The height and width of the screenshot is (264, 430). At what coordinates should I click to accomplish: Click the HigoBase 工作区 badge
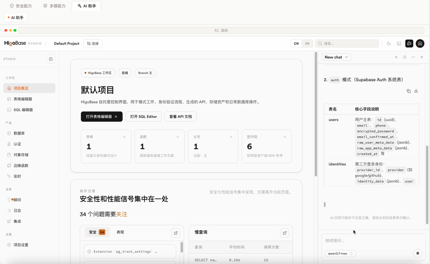pos(98,73)
